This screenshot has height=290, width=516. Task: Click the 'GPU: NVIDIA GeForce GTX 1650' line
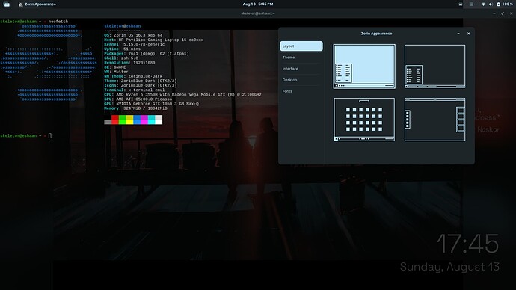(x=151, y=104)
